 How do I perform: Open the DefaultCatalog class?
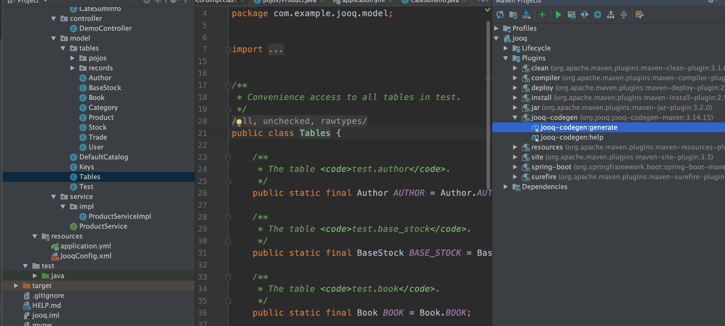[104, 157]
